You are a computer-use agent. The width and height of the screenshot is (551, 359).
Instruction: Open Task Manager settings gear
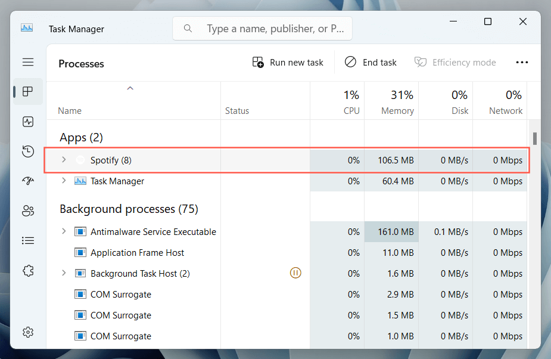tap(27, 332)
